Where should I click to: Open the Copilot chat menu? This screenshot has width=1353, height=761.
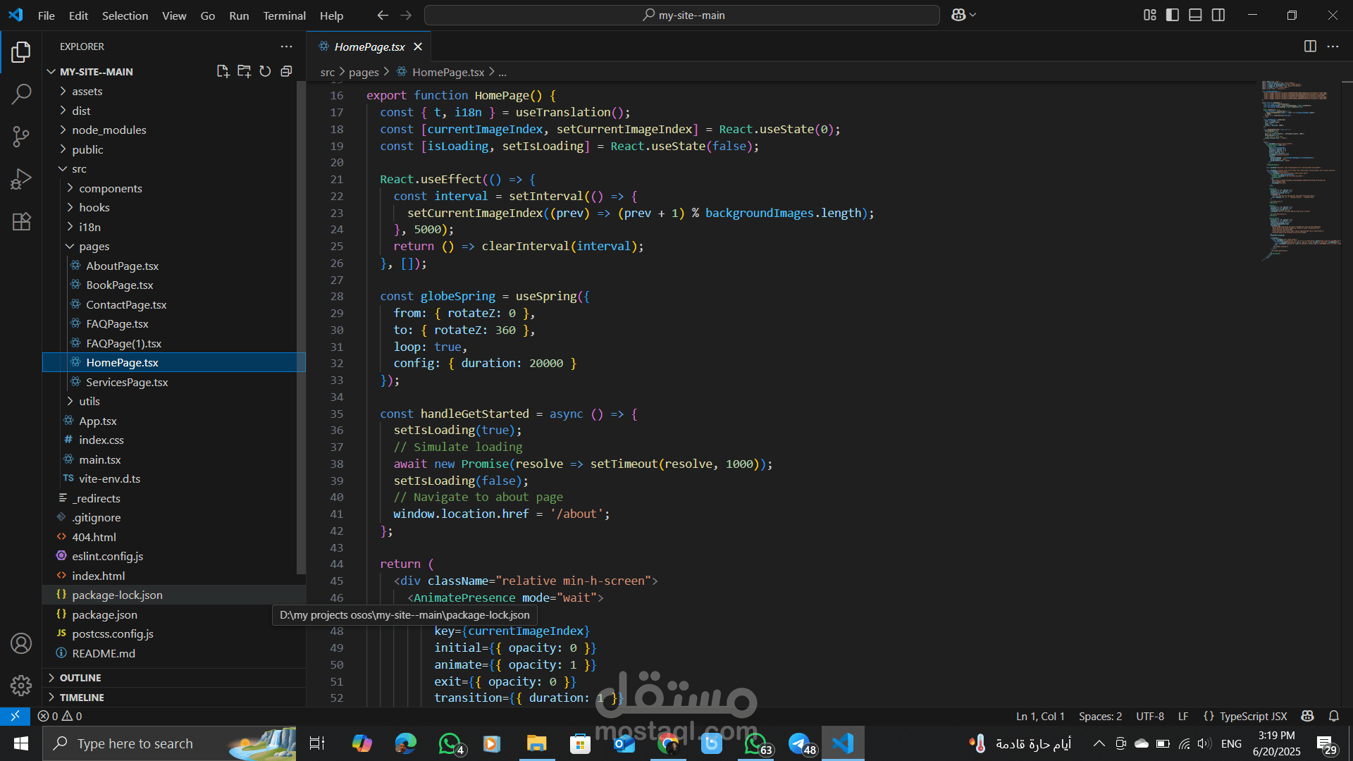[963, 15]
